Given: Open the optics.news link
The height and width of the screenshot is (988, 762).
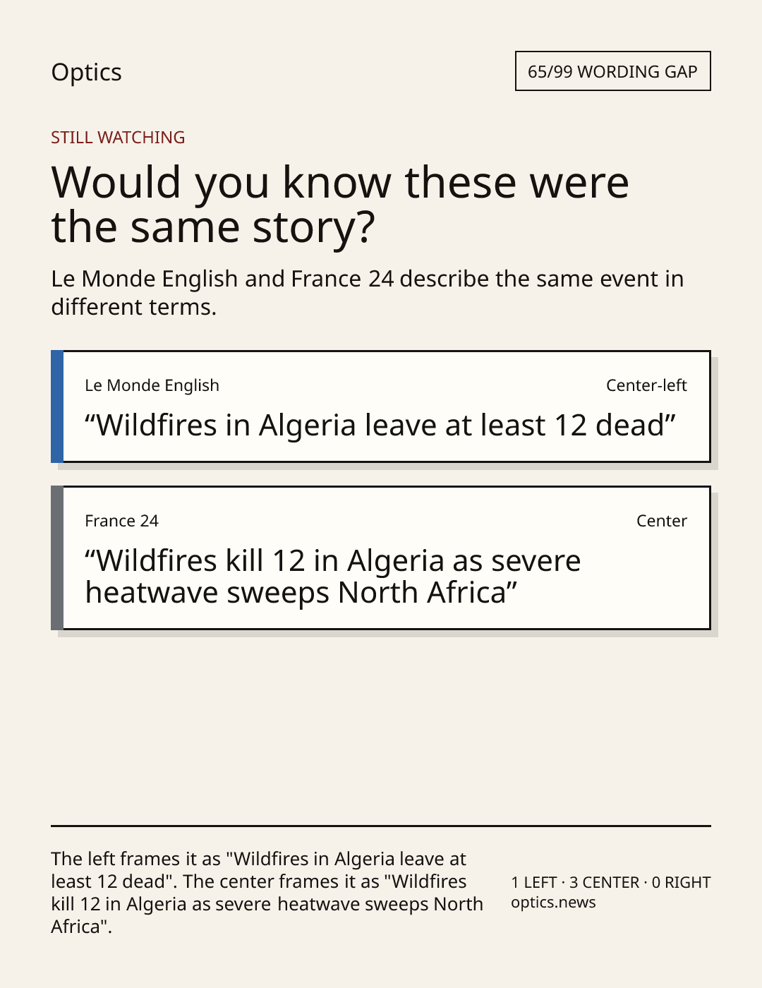Looking at the screenshot, I should coord(553,903).
